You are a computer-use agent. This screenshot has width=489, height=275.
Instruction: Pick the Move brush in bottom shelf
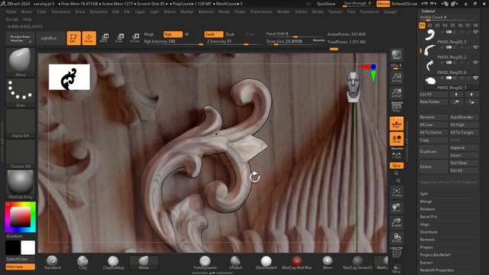pyautogui.click(x=144, y=262)
